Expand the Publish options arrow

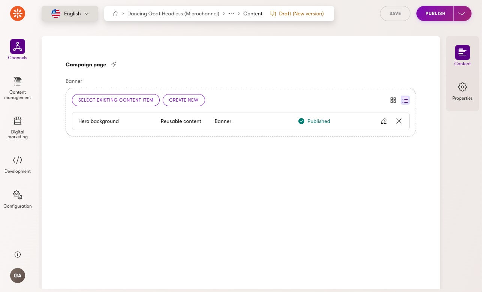(x=462, y=13)
